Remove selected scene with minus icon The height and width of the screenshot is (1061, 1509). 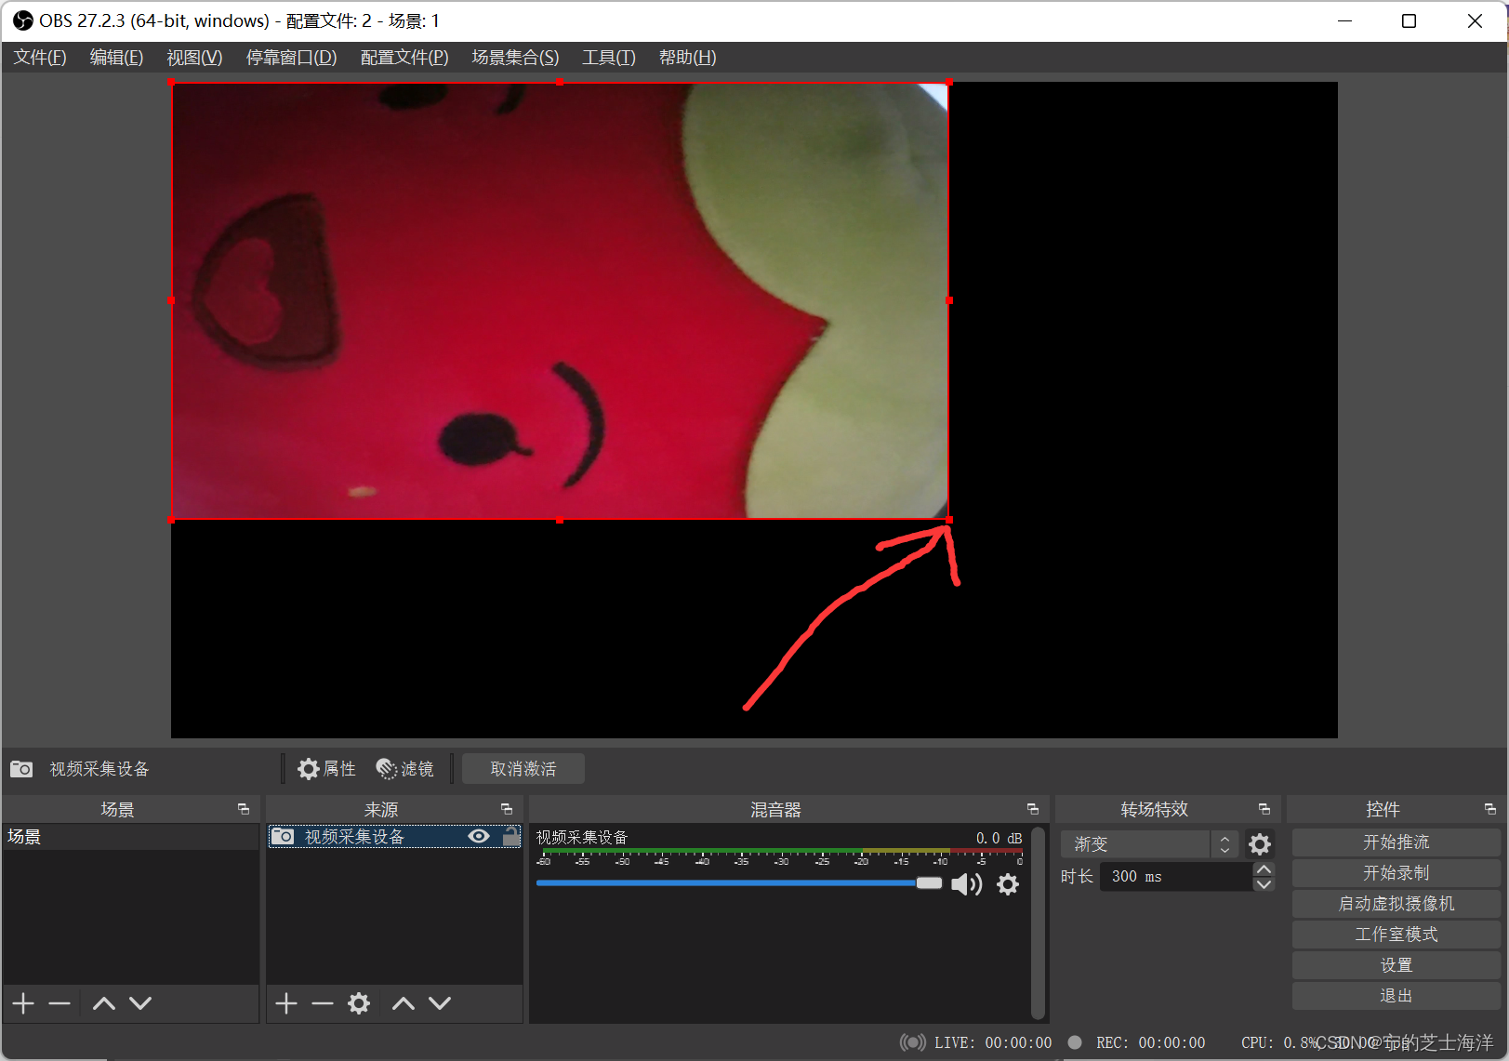tap(60, 1003)
